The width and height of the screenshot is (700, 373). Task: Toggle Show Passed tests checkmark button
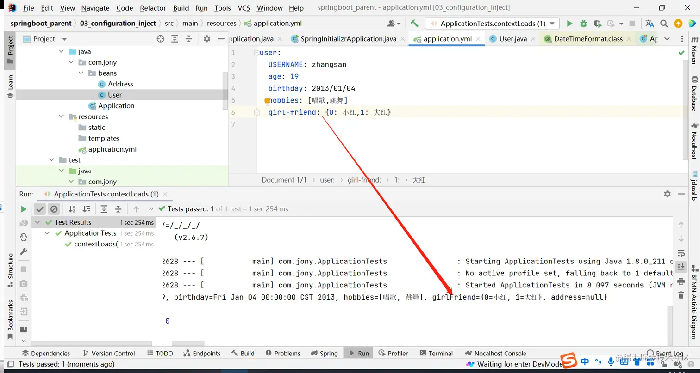tap(40, 209)
